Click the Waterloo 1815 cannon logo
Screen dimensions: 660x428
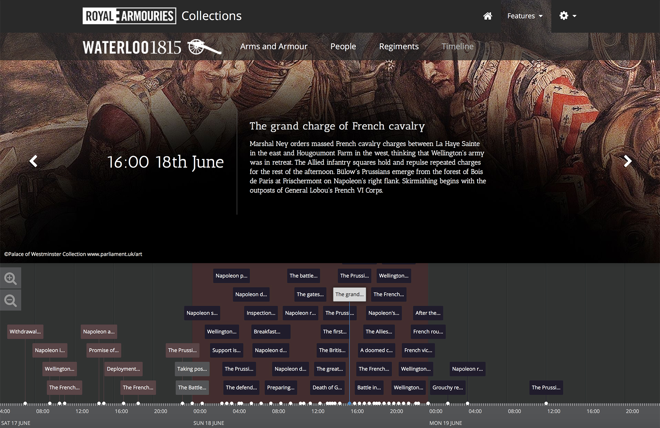(152, 47)
